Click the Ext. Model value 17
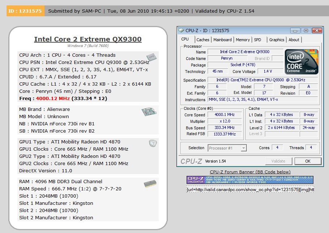This screenshot has width=329, height=233. (x=264, y=93)
